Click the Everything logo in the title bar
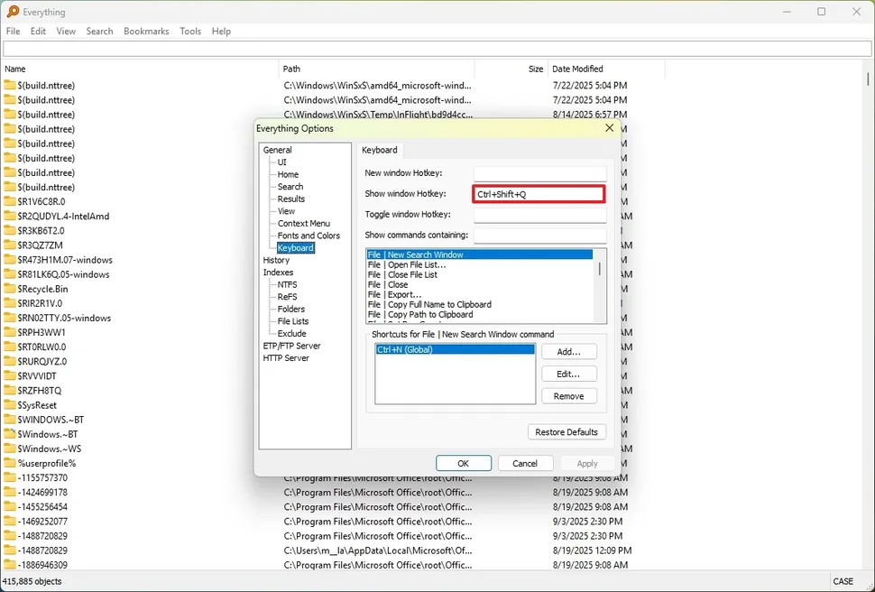This screenshot has width=875, height=592. 13,12
